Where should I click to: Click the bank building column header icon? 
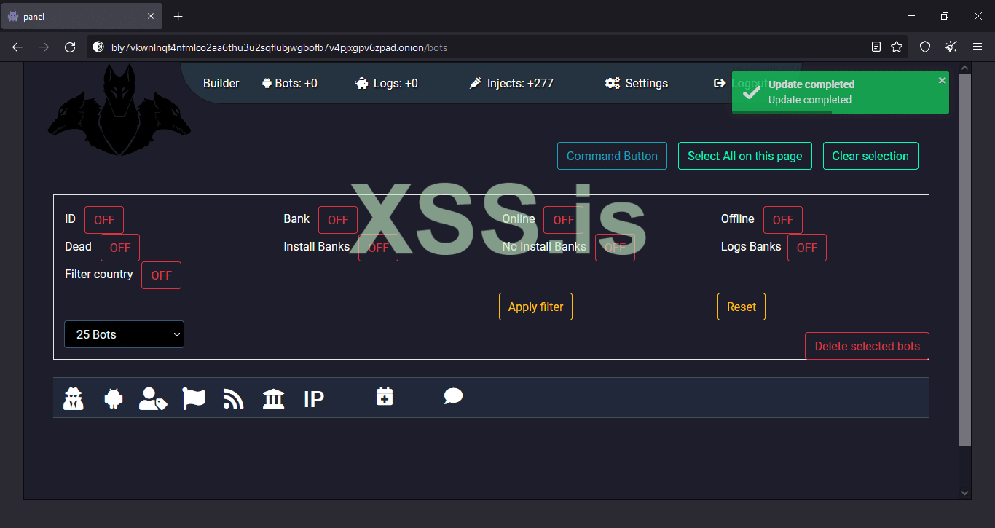273,398
